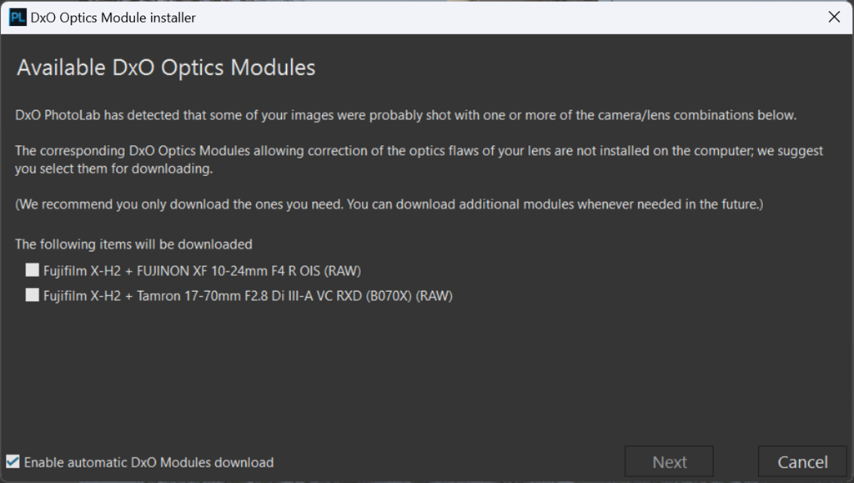The height and width of the screenshot is (483, 854).
Task: Click the PL app icon in title bar
Action: click(x=17, y=17)
